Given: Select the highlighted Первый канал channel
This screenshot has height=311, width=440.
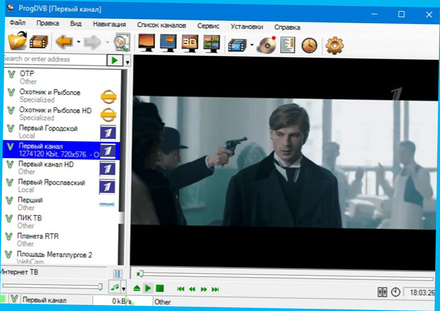Looking at the screenshot, I should click(x=61, y=150).
